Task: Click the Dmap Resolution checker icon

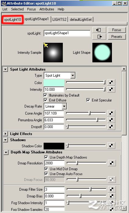Action: (x=112, y=163)
